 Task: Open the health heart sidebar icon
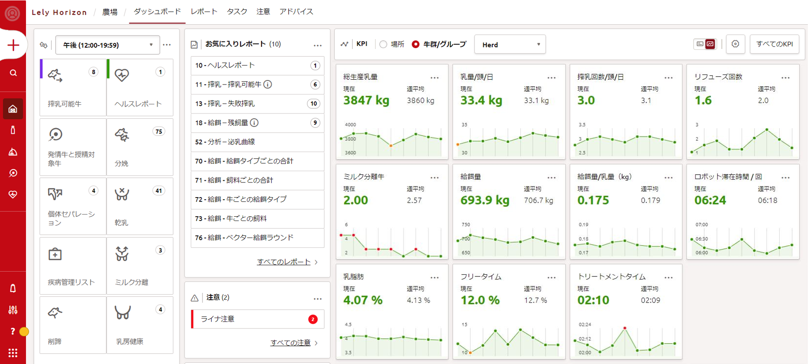[x=13, y=195]
